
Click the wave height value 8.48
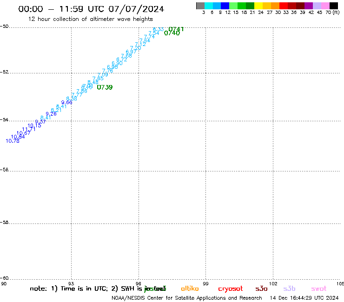click(x=93, y=82)
